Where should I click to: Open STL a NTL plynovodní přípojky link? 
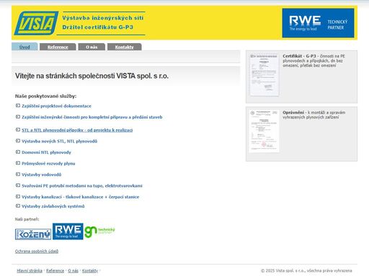click(x=77, y=130)
